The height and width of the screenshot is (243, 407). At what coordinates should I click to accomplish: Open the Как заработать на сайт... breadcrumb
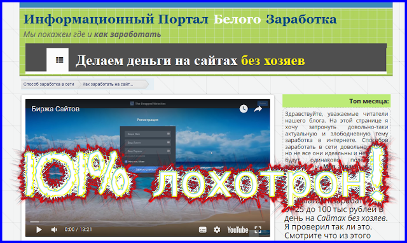[x=107, y=85]
